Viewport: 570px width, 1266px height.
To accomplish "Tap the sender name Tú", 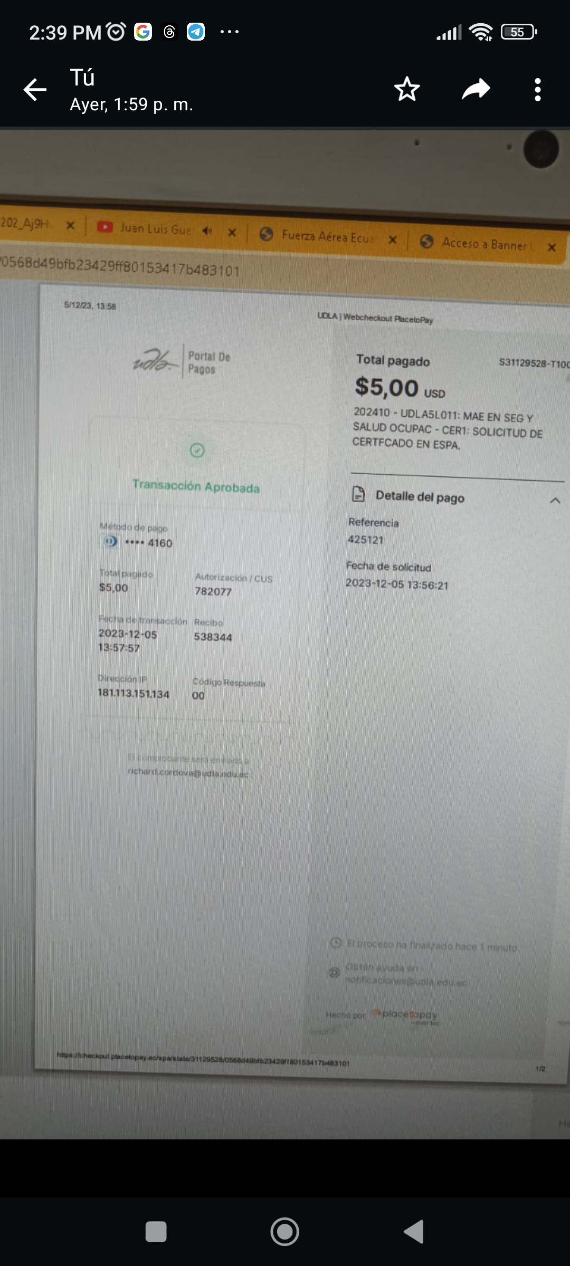I will pyautogui.click(x=82, y=78).
